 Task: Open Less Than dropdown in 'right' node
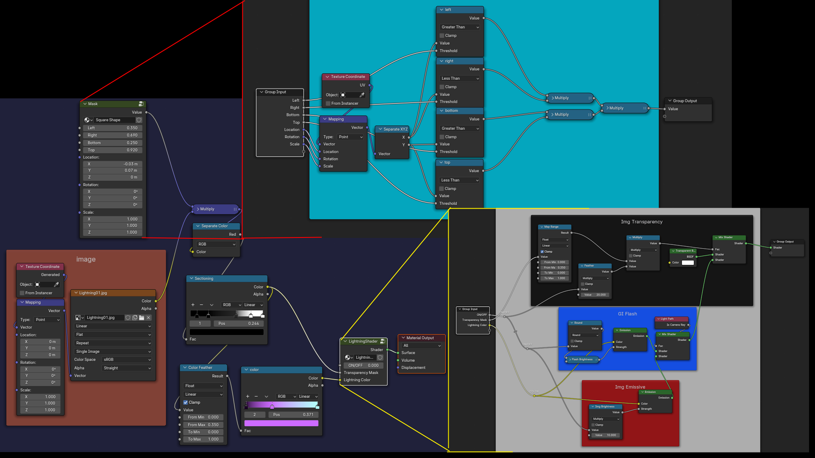pos(460,78)
